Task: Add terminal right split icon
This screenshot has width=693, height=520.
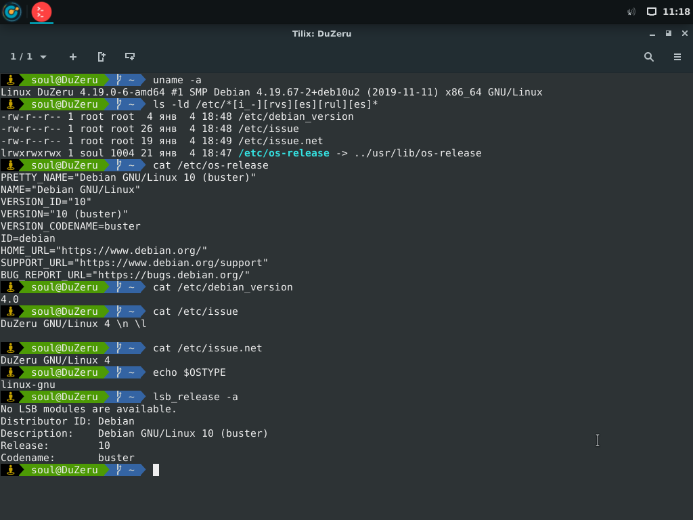Action: (x=102, y=57)
